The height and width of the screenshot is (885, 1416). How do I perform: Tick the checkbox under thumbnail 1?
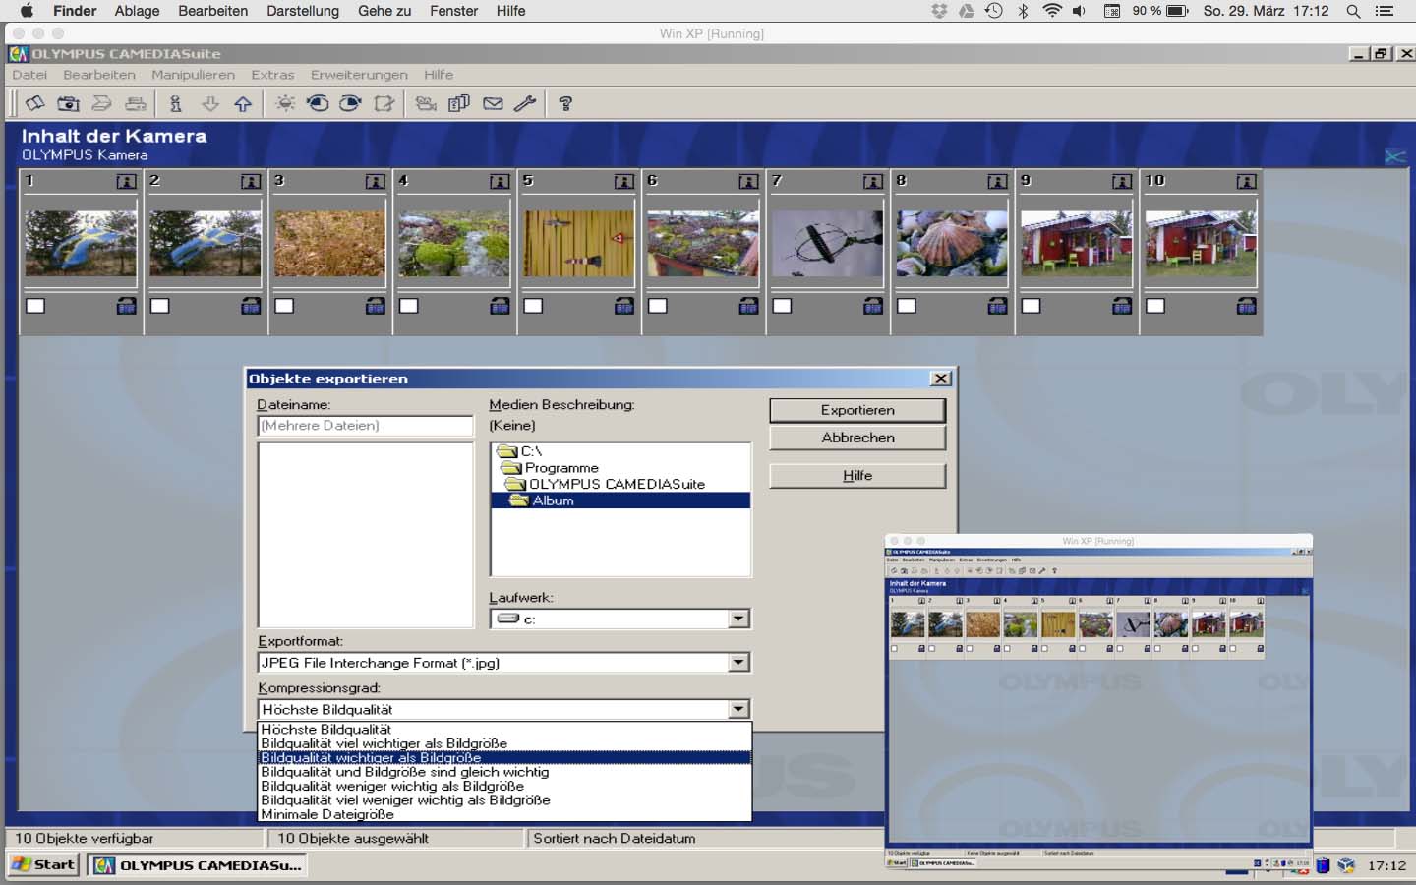[35, 306]
